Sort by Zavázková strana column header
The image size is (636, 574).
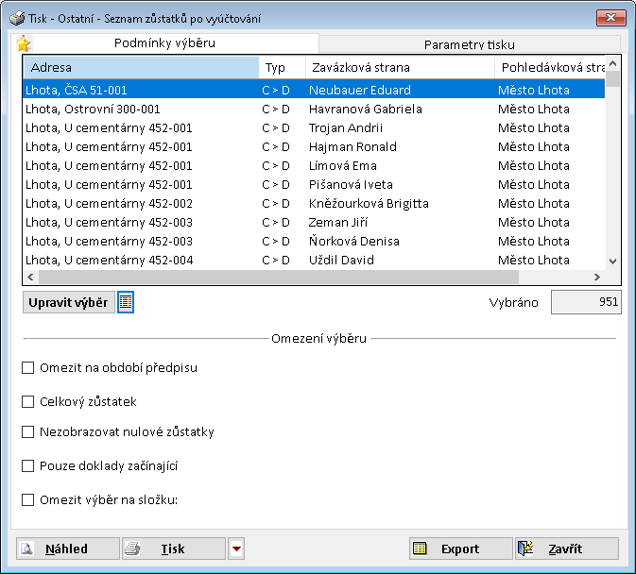click(x=399, y=68)
